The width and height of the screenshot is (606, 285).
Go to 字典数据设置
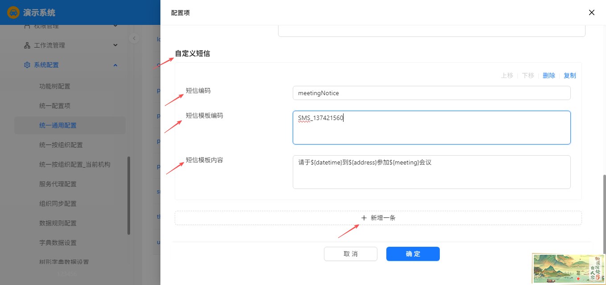pos(58,243)
